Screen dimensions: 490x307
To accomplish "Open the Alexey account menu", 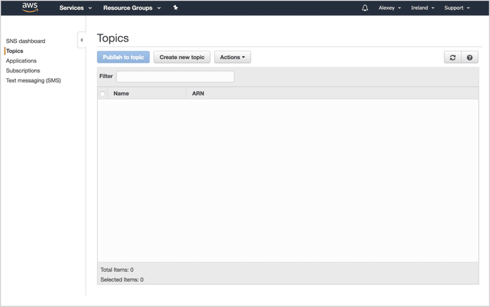I will coord(389,8).
